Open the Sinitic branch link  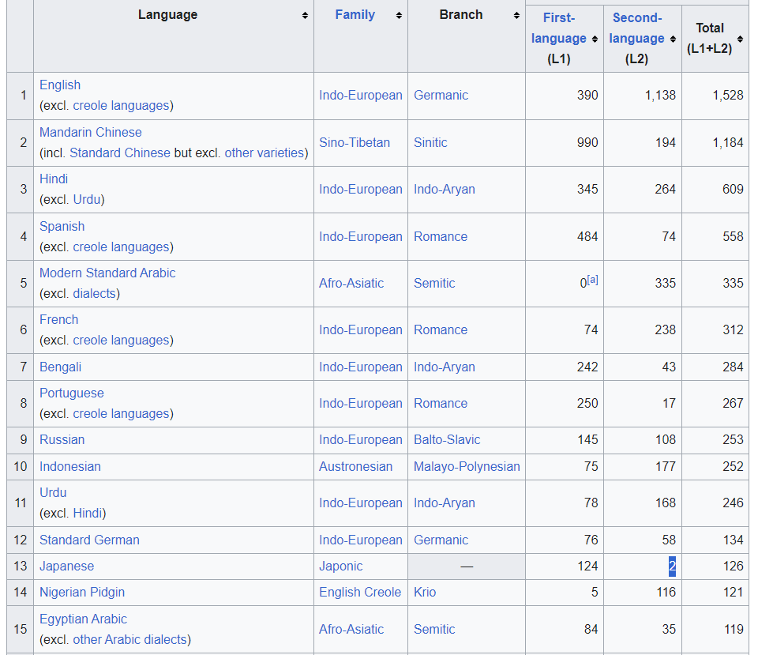[430, 143]
